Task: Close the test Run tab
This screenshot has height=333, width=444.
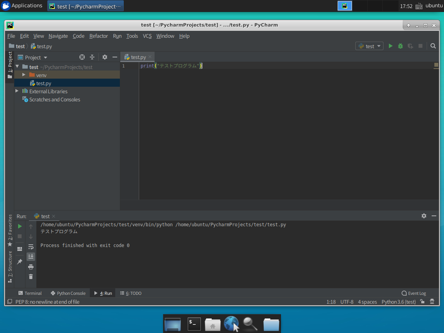Action: [54, 216]
